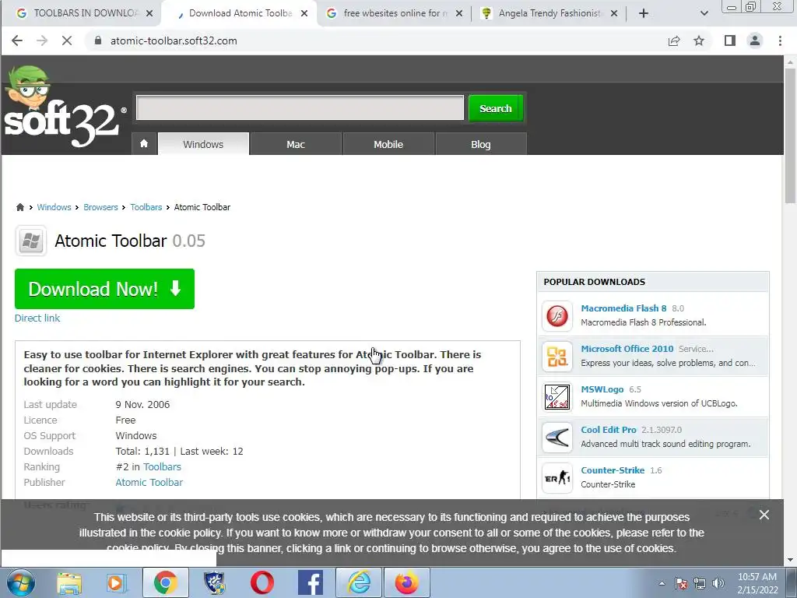
Task: Open the Windows breadcrumb link
Action: pyautogui.click(x=54, y=207)
